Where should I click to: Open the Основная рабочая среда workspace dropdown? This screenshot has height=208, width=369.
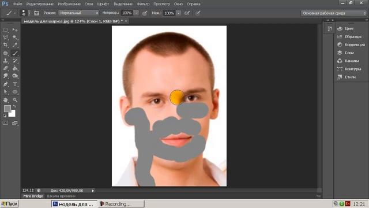(334, 13)
